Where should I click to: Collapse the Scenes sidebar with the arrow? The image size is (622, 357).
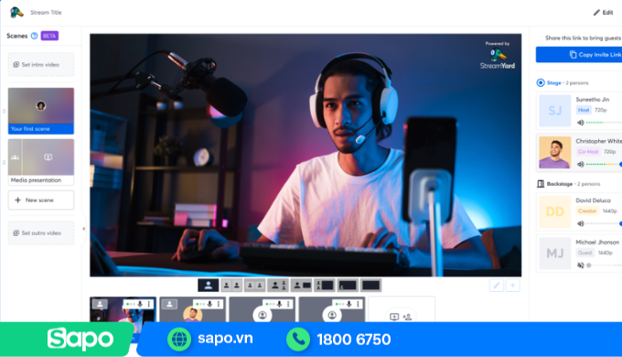point(84,229)
